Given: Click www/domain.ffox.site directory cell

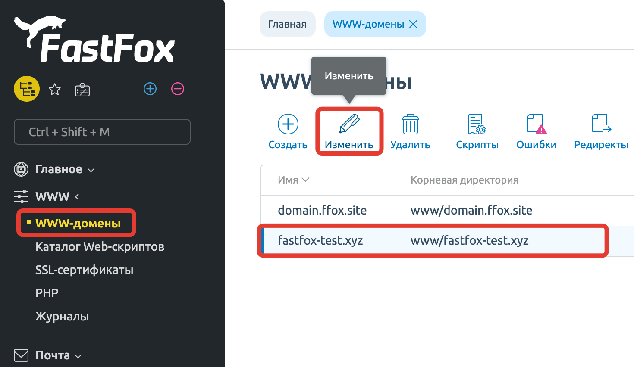Looking at the screenshot, I should click(471, 210).
